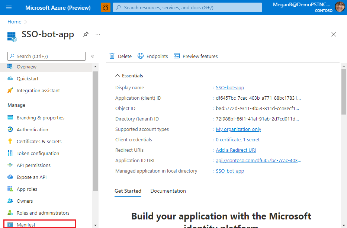Click the Delete trash icon
Screen dimensions: 347x228
click(112, 56)
